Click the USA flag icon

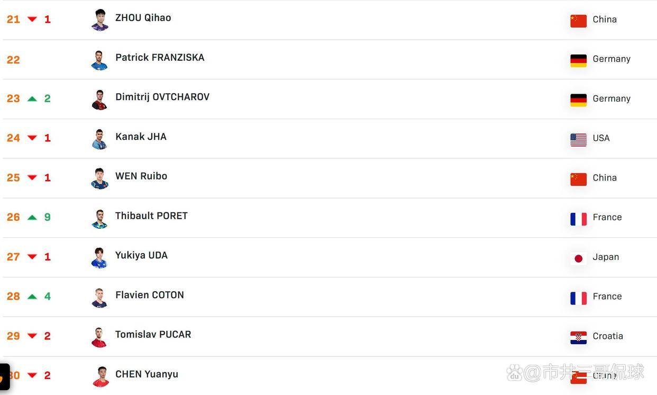point(578,139)
